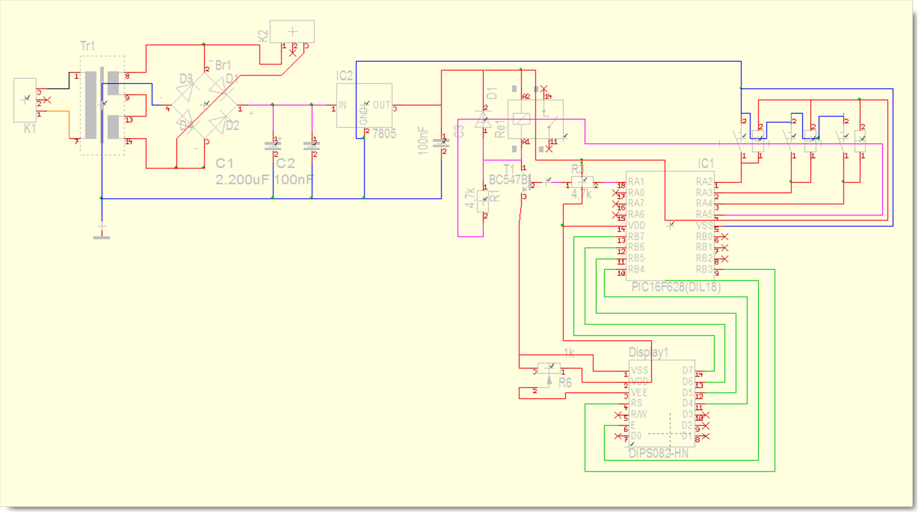
Task: Click the Display1 component name label
Action: point(648,353)
